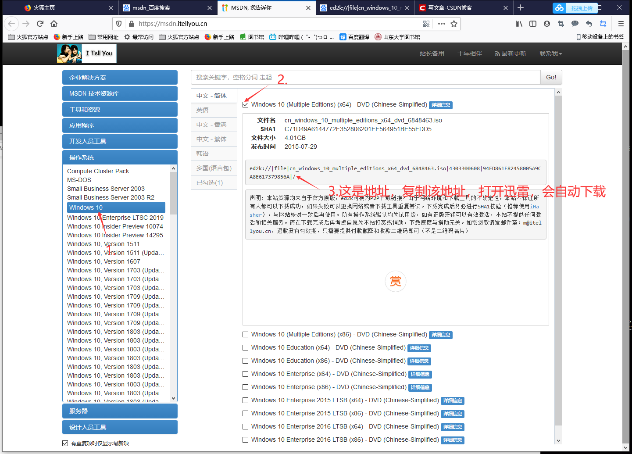Screen dimensions: 632x454
Task: Click the blue cloud upload extension icon
Action: 559,7
